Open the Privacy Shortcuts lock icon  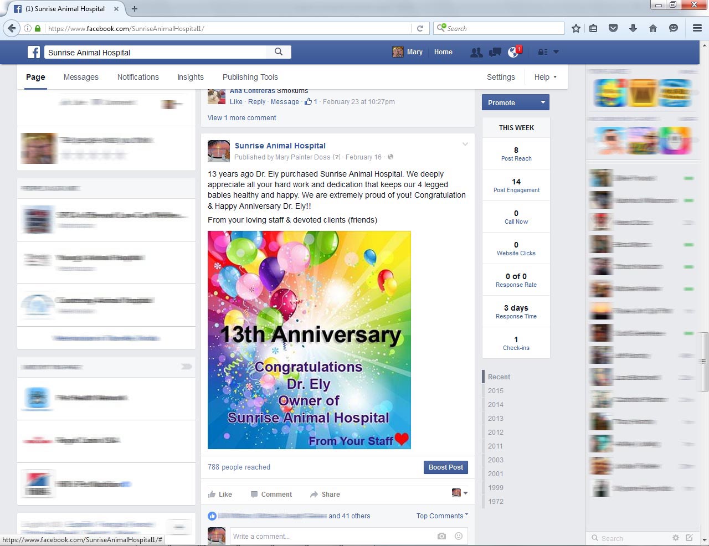click(x=543, y=52)
